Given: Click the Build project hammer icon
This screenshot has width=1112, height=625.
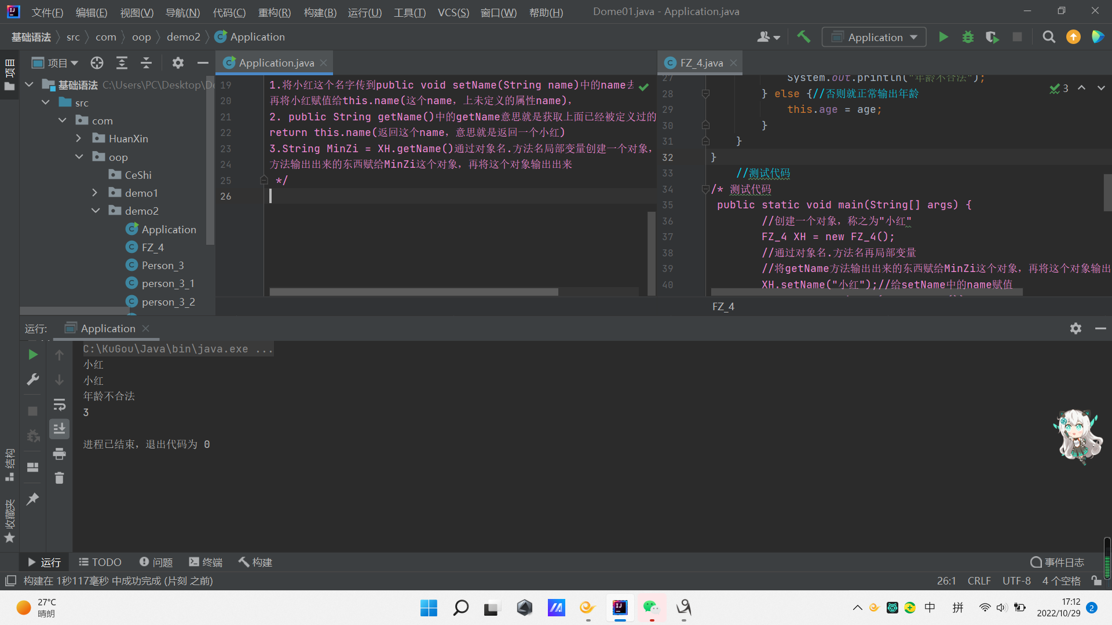Looking at the screenshot, I should pyautogui.click(x=803, y=36).
